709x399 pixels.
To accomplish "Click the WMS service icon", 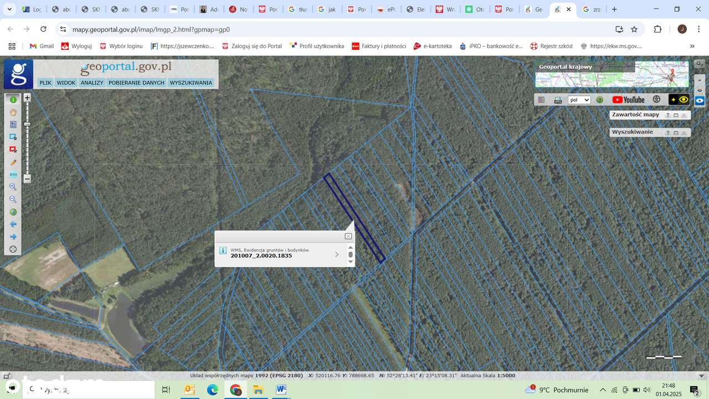I will pos(558,100).
